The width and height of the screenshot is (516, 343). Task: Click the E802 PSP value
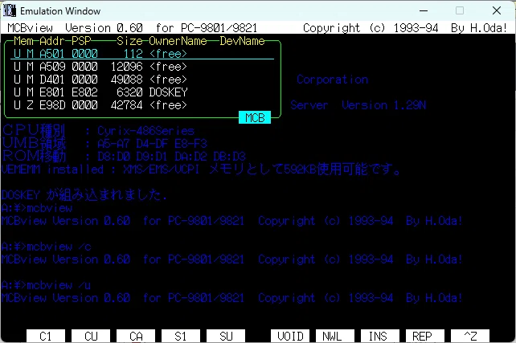[84, 92]
